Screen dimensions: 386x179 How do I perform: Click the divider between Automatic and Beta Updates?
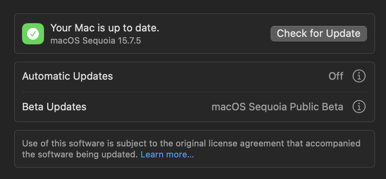coord(195,92)
